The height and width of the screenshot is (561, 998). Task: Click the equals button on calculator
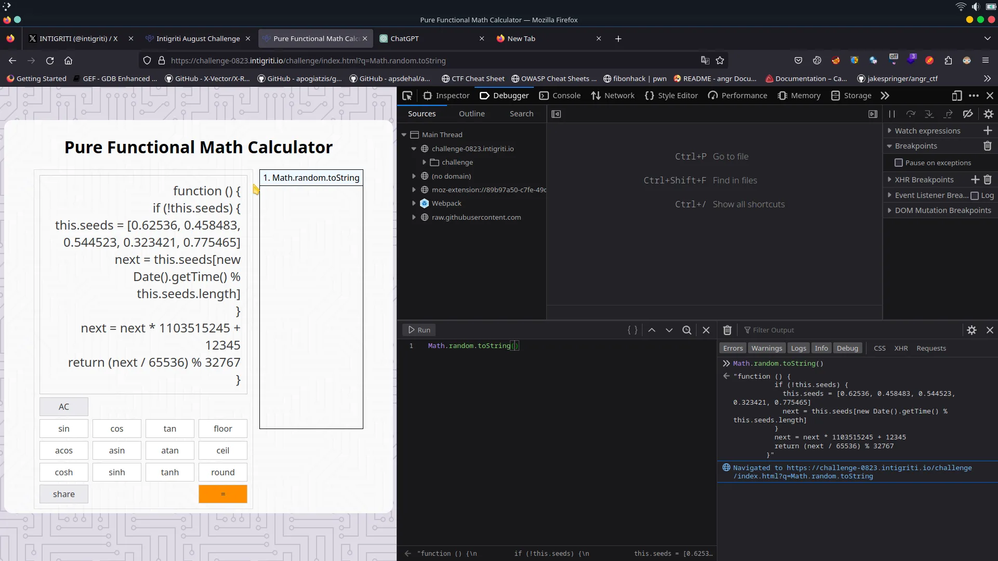coord(223,494)
